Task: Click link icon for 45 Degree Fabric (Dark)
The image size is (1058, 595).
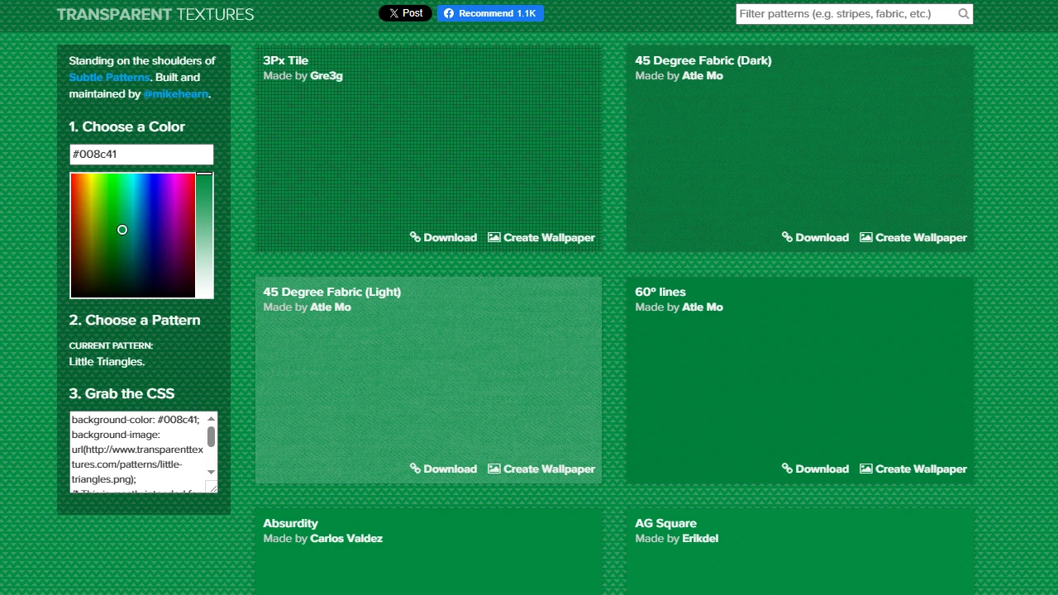Action: click(x=787, y=237)
